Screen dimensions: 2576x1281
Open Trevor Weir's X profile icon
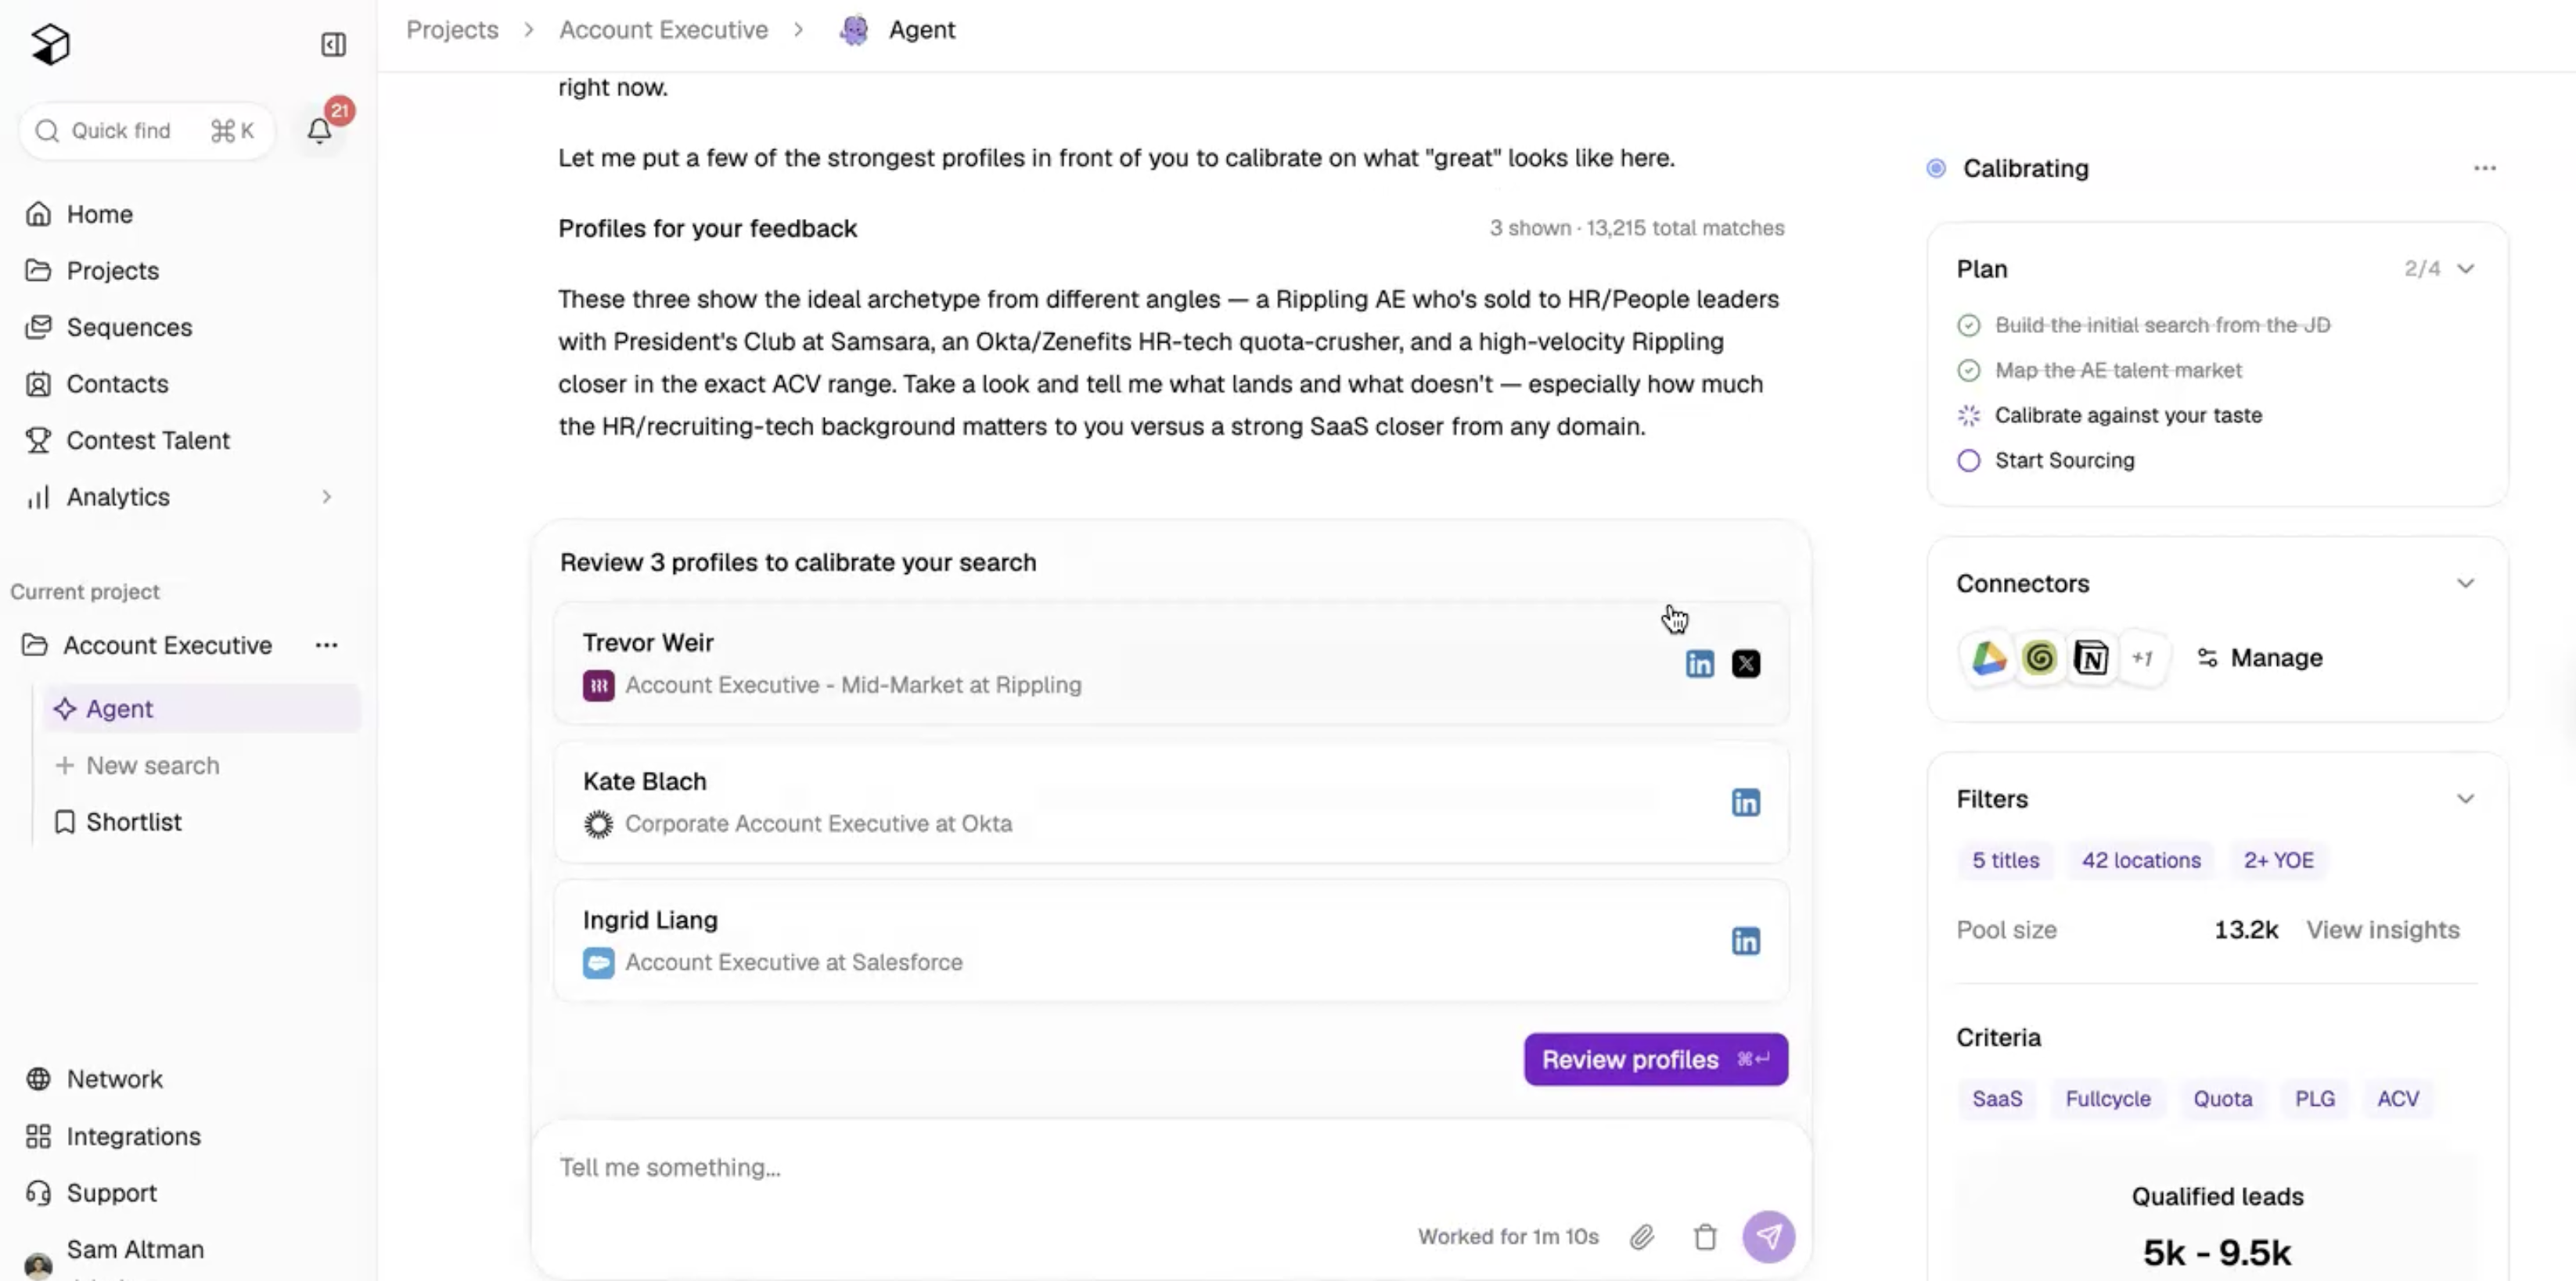tap(1746, 663)
